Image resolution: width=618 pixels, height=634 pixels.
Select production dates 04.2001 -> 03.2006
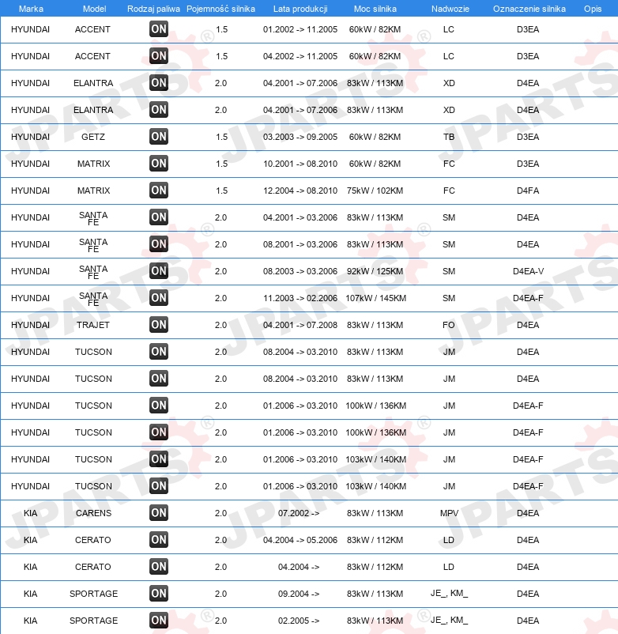pyautogui.click(x=300, y=217)
